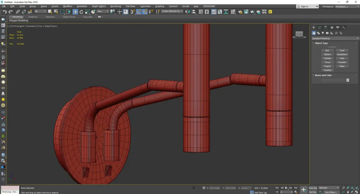The width and height of the screenshot is (360, 194).
Task: Click the Select by Name icon
Action: [56, 12]
